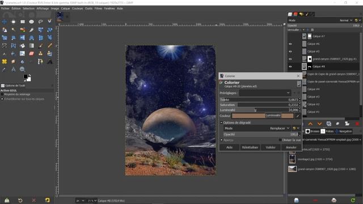Enable the Diviser la vue checkbox

pyautogui.click(x=280, y=140)
